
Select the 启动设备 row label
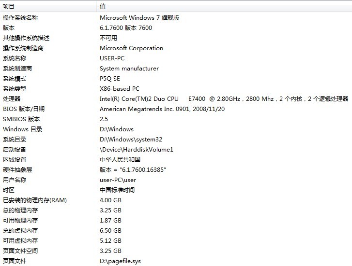15,150
